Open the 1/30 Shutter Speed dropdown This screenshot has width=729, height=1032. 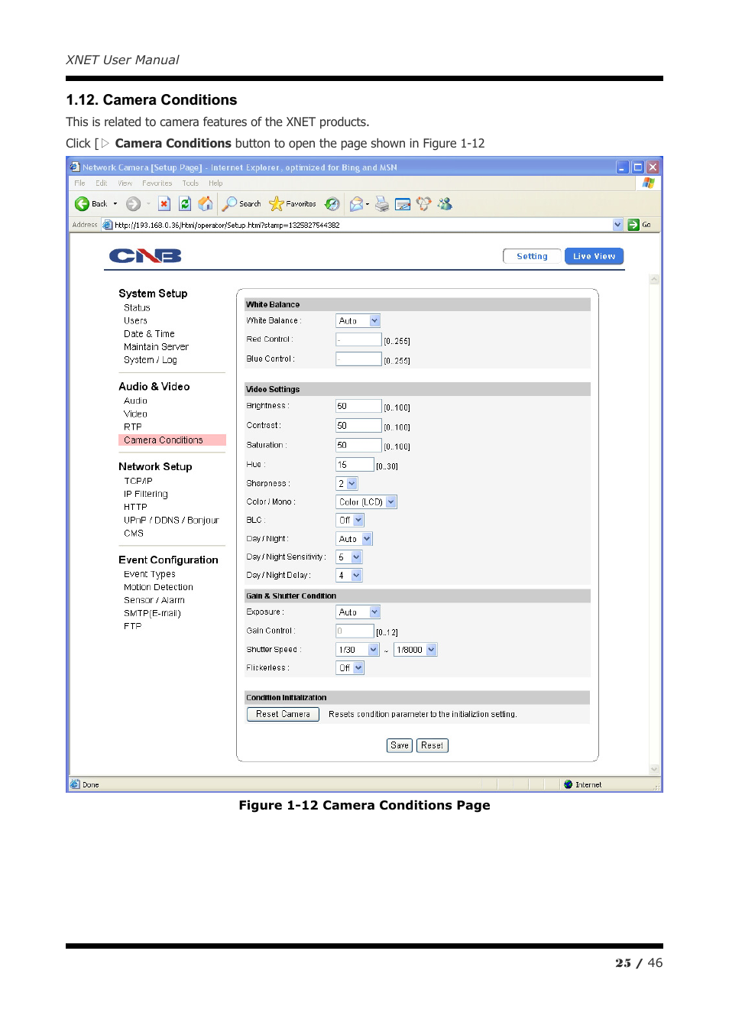pyautogui.click(x=358, y=650)
